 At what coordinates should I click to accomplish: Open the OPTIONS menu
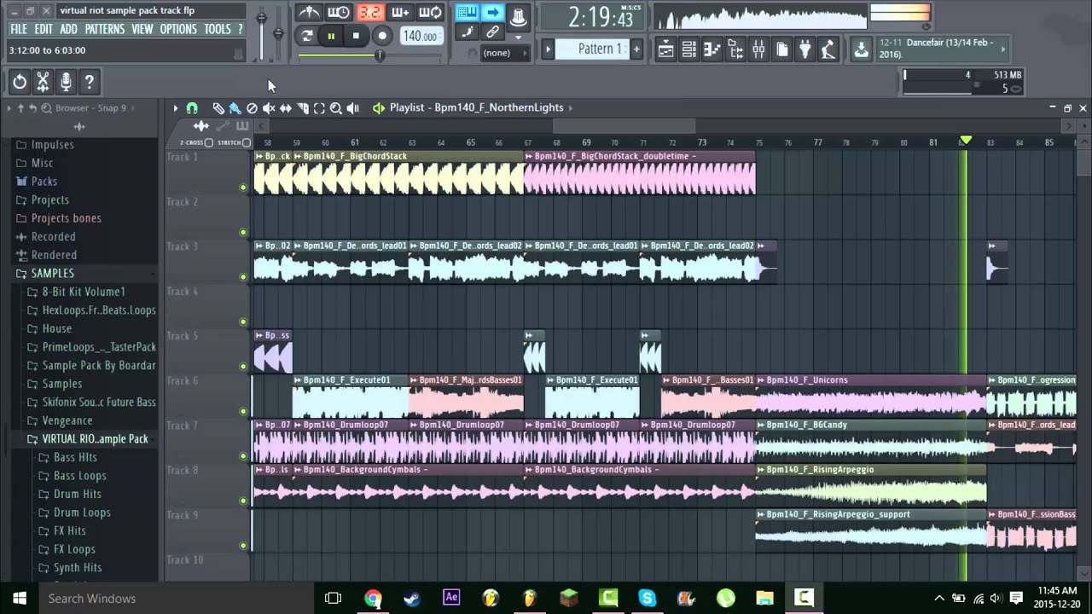coord(178,29)
